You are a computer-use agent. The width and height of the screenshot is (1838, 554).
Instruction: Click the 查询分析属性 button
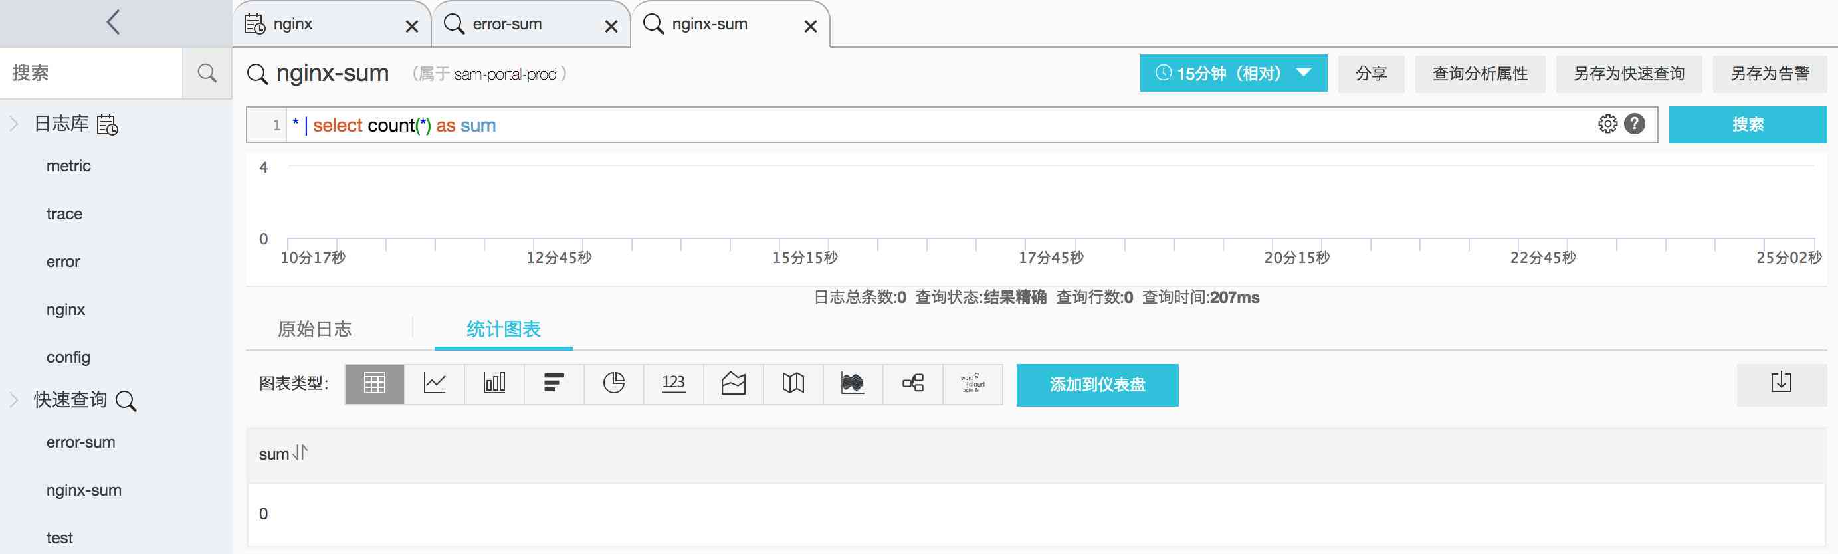[1480, 74]
